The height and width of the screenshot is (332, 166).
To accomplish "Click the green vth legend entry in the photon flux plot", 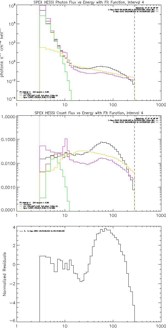I will click(39, 95).
